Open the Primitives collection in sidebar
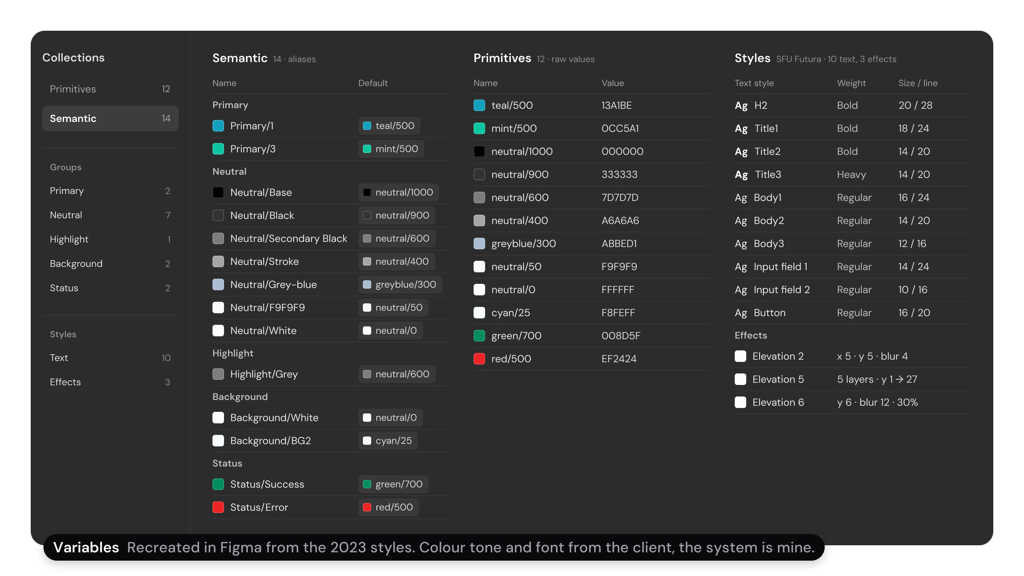 tap(110, 89)
